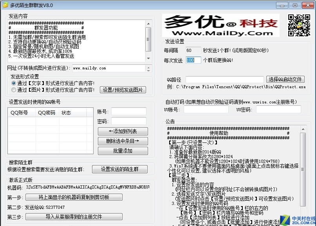Close the 多优陌生群群发V8.0 window
The image size is (316, 226).
pos(308,5)
